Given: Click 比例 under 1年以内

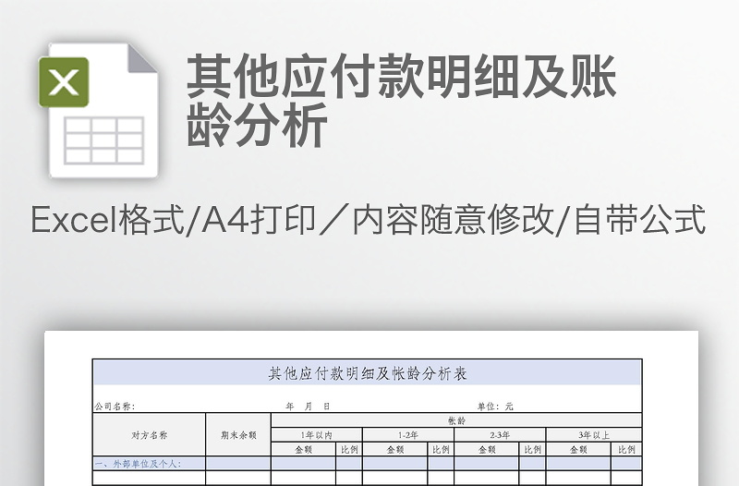Looking at the screenshot, I should click(349, 449).
